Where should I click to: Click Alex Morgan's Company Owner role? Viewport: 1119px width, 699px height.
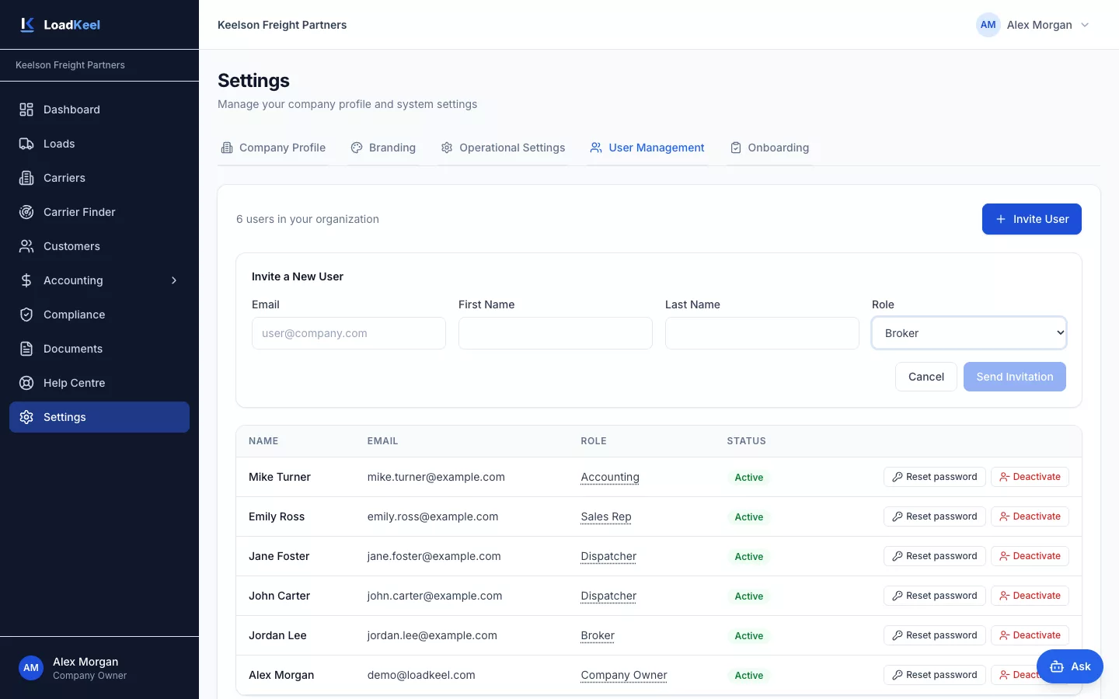[624, 675]
